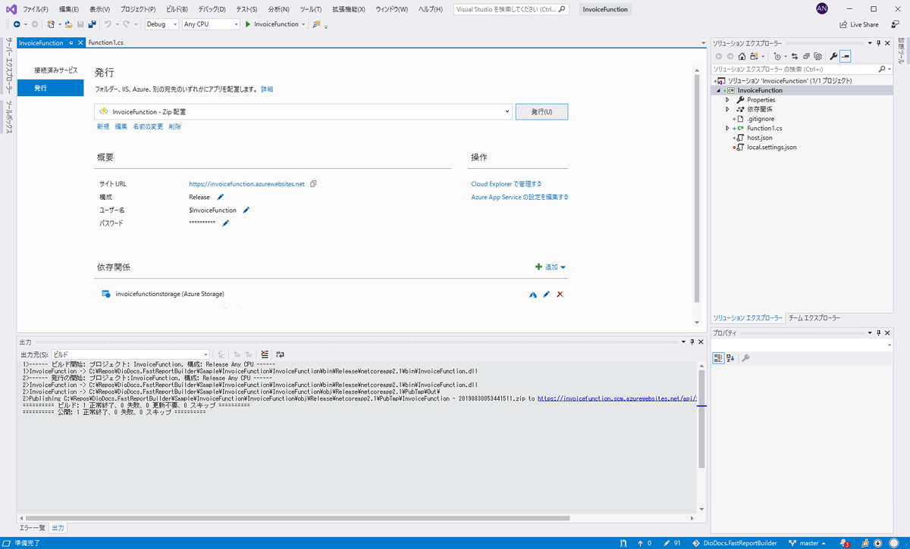This screenshot has height=549, width=910.
Task: Expand the Function1.cs node
Action: click(727, 129)
